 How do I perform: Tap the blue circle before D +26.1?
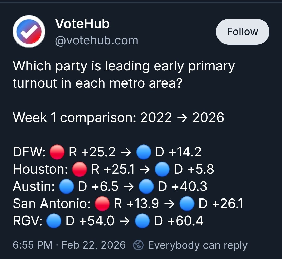[x=187, y=204]
